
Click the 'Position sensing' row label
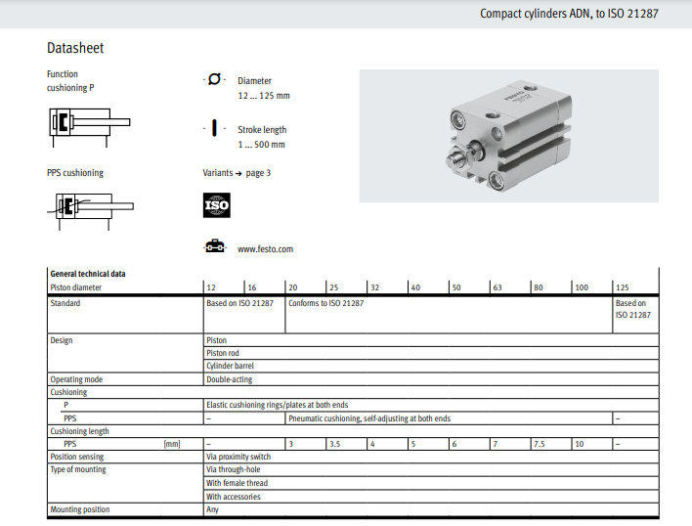77,457
